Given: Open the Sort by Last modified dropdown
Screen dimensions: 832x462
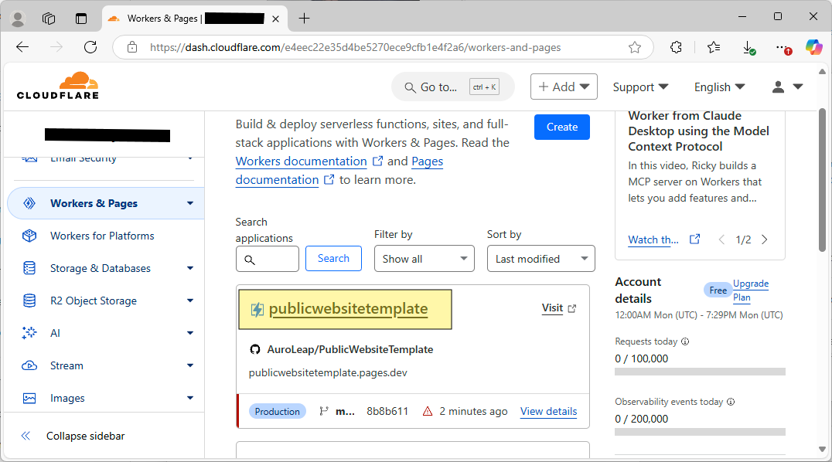Looking at the screenshot, I should (x=540, y=259).
